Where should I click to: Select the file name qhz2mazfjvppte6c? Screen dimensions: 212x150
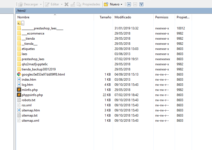click(x=35, y=64)
